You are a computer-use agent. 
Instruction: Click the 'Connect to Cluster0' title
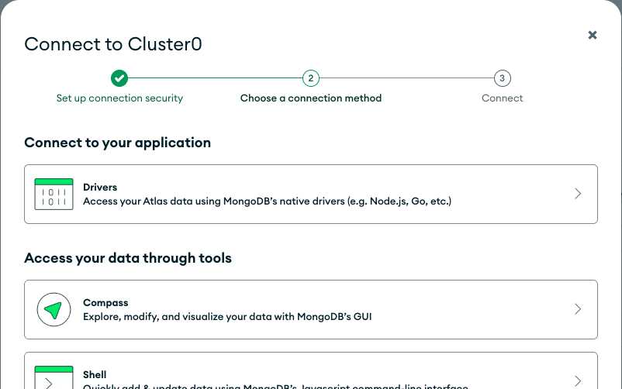click(113, 44)
